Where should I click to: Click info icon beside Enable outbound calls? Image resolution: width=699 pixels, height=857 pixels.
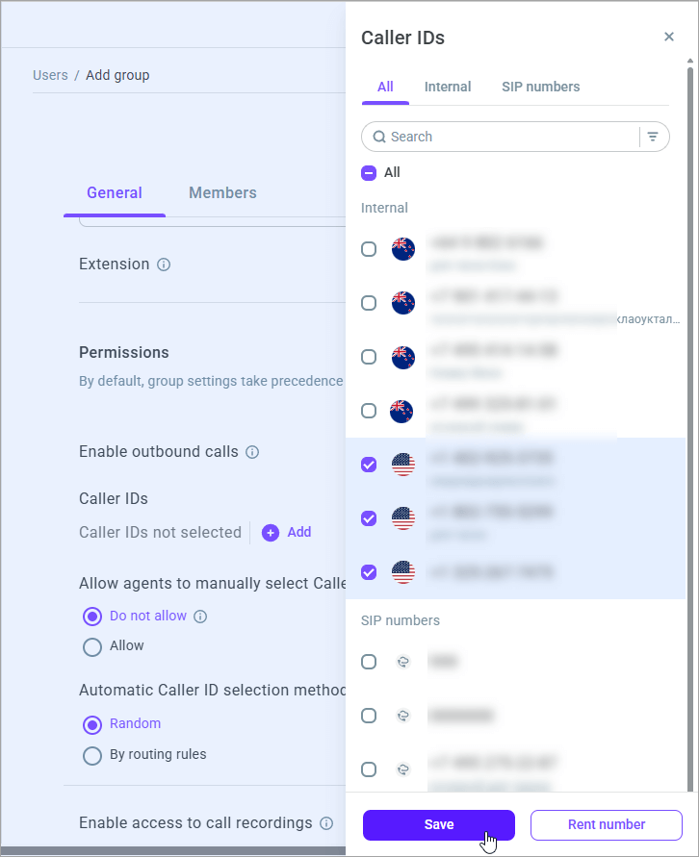coord(252,452)
